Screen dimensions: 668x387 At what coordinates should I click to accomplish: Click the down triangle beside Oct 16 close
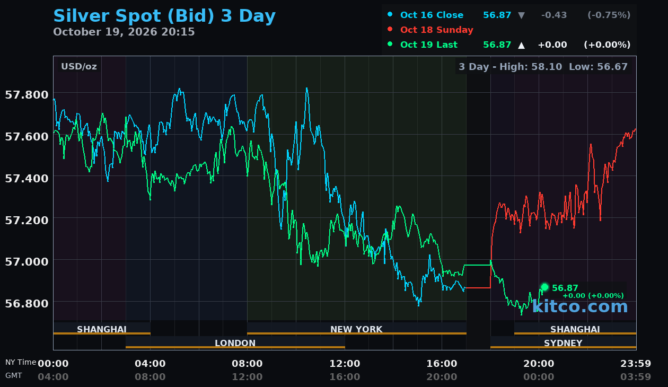pyautogui.click(x=521, y=15)
